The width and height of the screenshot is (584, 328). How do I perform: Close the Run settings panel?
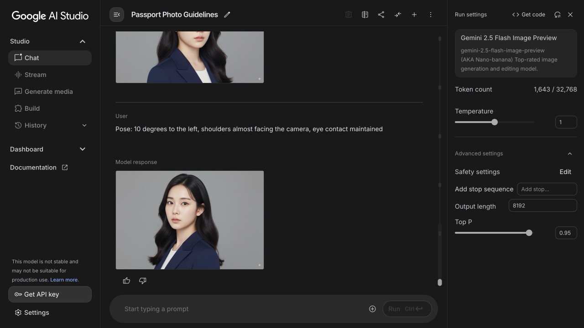point(570,15)
